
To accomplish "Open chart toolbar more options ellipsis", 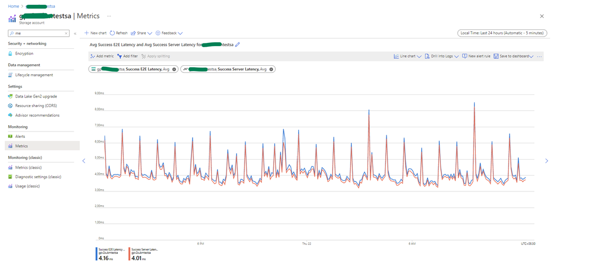I will tap(539, 57).
